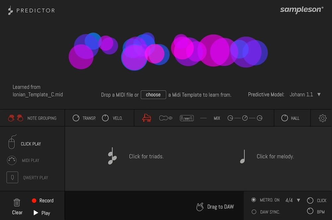This screenshot has height=220, width=332.
Task: Enable the DAW SYNC. radio button
Action: point(254,212)
